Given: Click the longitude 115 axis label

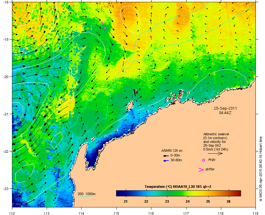Looking at the screenshot, I should point(116,213).
